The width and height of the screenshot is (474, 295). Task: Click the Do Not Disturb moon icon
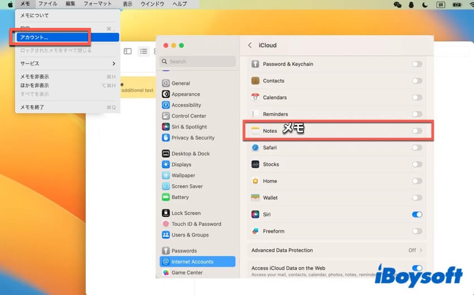click(425, 4)
